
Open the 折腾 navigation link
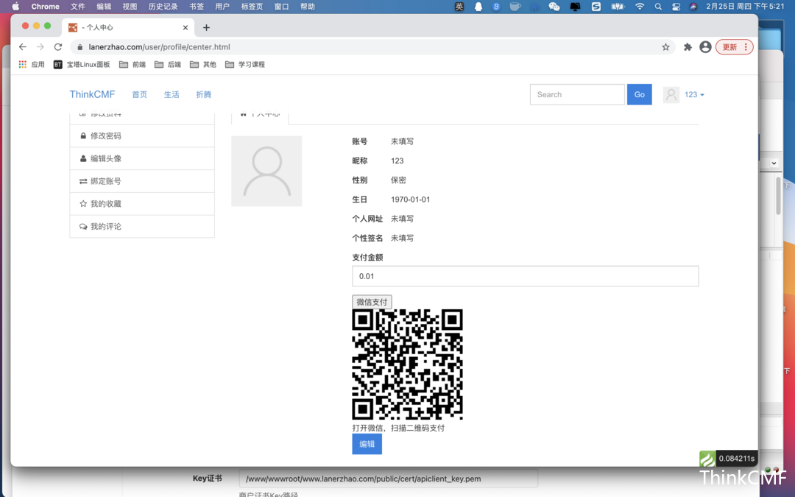click(x=203, y=95)
